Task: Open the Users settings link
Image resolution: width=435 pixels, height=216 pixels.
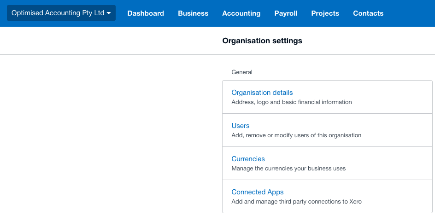Action: [241, 126]
